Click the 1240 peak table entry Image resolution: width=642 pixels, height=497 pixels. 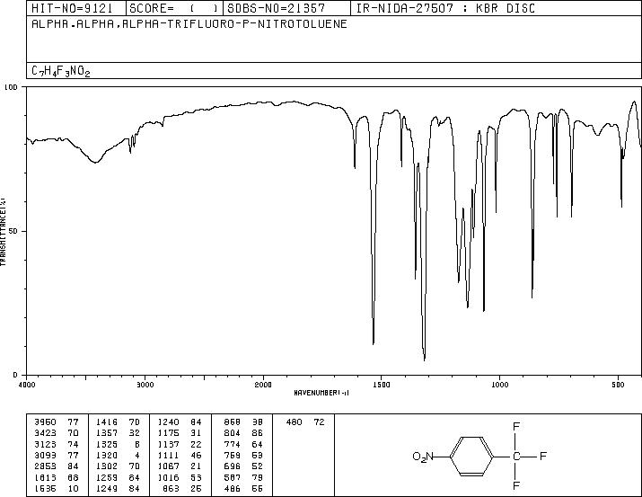coord(180,422)
